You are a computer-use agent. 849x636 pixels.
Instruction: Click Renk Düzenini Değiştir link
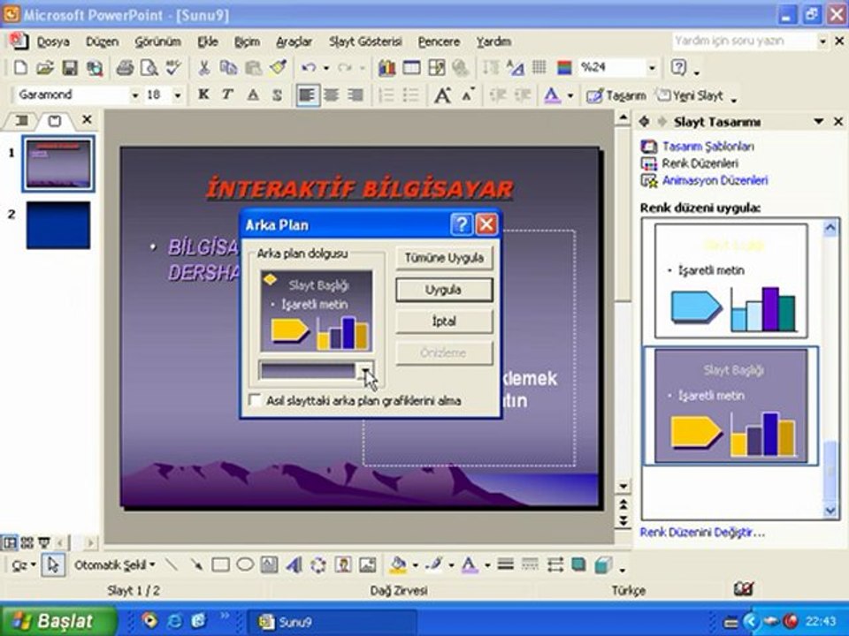coord(702,532)
